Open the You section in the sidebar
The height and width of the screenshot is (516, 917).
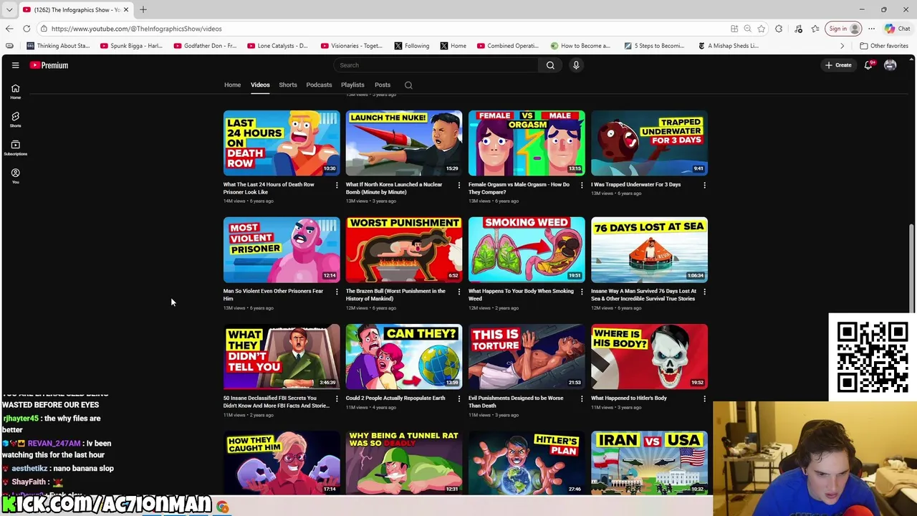[x=15, y=176]
